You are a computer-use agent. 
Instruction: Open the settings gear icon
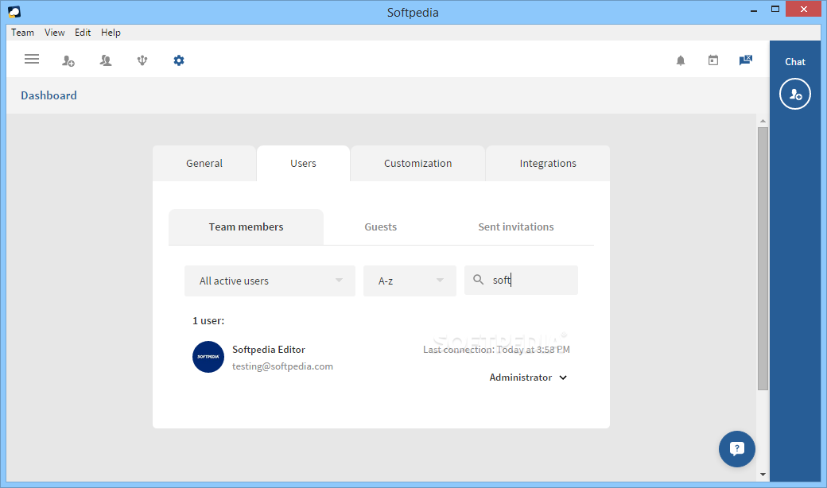179,60
